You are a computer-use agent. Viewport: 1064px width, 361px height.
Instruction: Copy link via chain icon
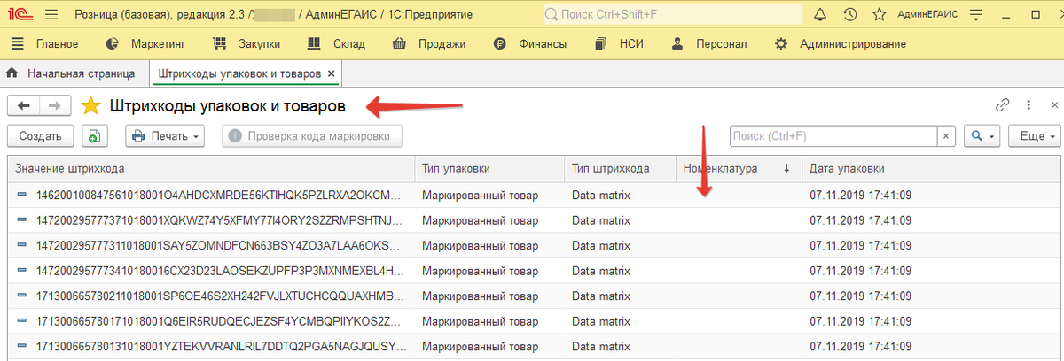[x=1003, y=105]
